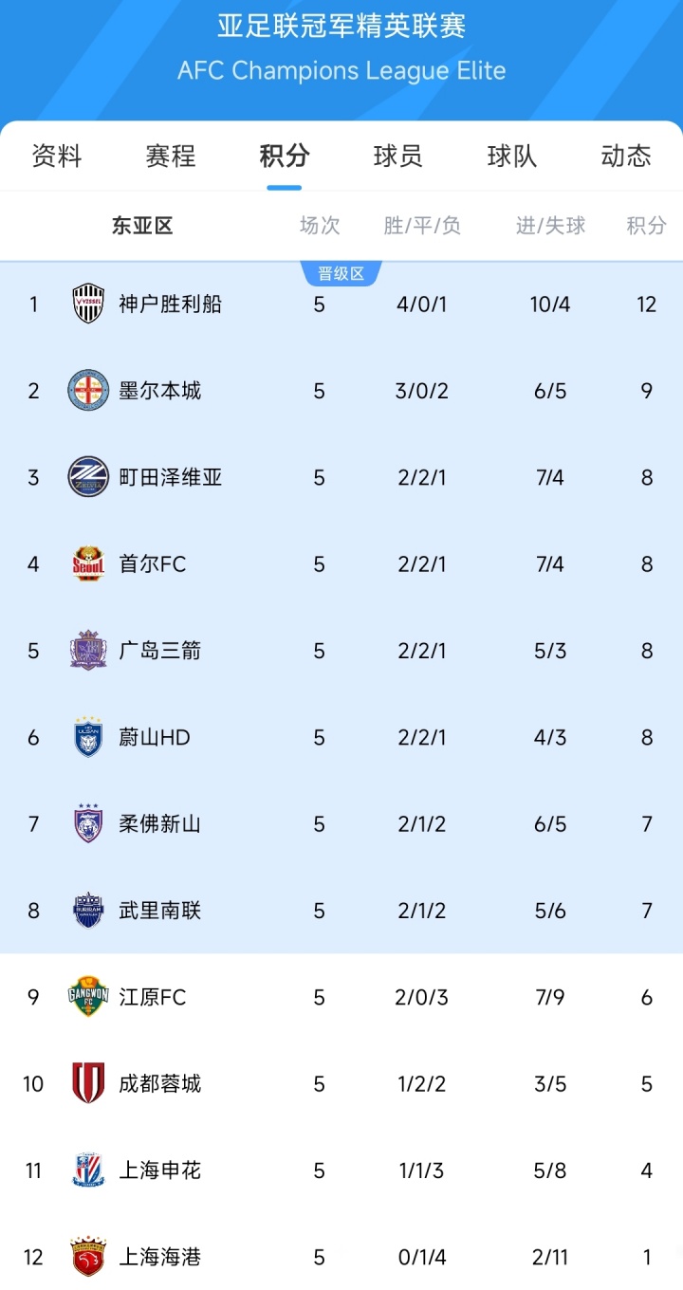
Task: Tap the Buriram United (武里南联) logo
Action: (x=88, y=911)
